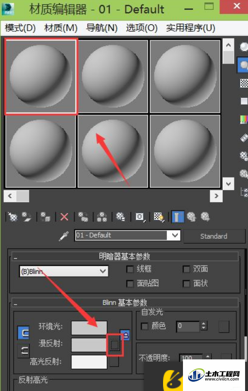Screen dimensions: 248x391
Task: Click the 不透明度 value field showing 100
Action: point(191,357)
